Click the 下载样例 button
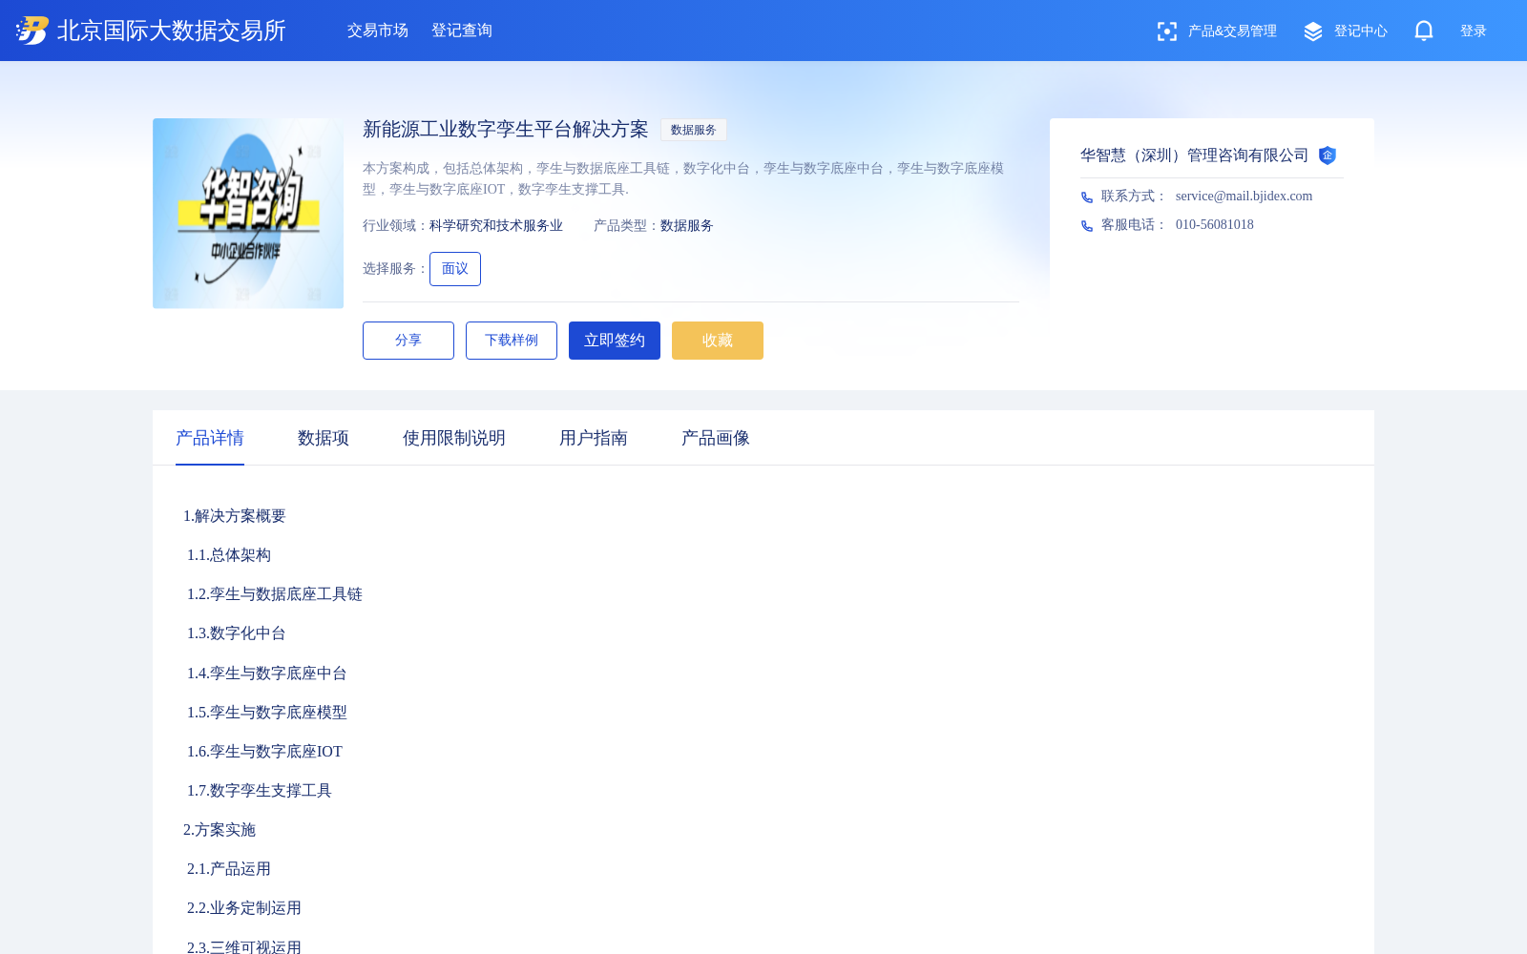This screenshot has width=1527, height=954. click(512, 341)
